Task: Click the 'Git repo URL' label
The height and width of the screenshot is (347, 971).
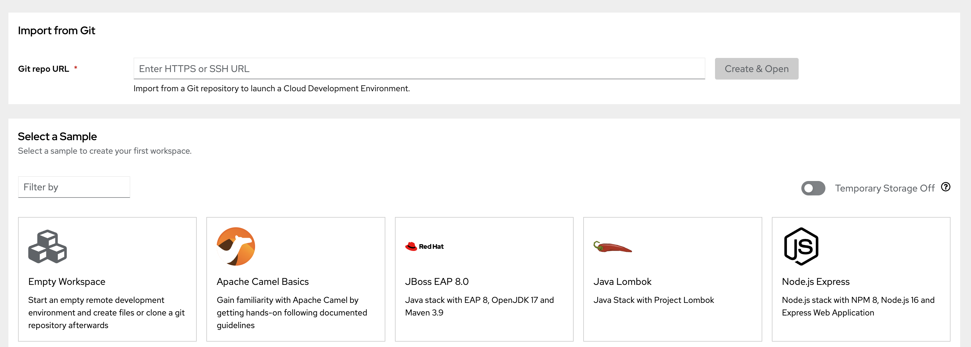Action: 43,69
